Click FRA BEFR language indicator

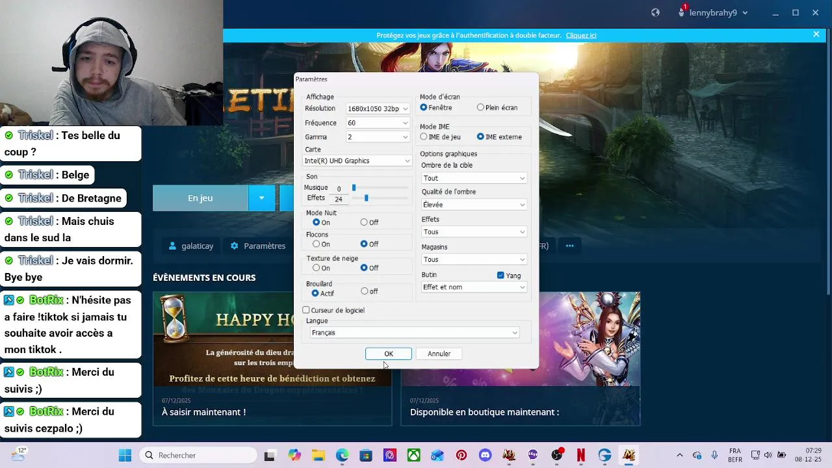click(735, 455)
